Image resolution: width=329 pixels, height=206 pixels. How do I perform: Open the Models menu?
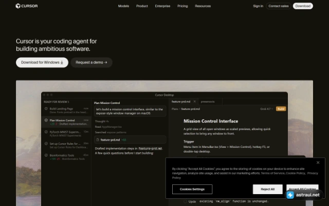(123, 6)
